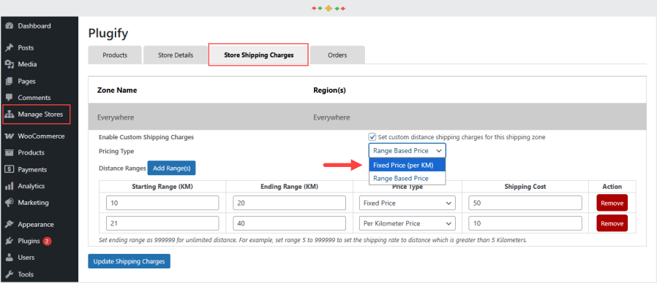Click the Manage Stores hierarchy icon
Image resolution: width=657 pixels, height=283 pixels.
(10, 115)
